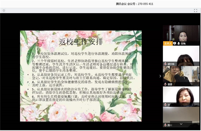The height and width of the screenshot is (131, 201).
Task: Click the name label 墨墨
Action: tap(170, 84)
